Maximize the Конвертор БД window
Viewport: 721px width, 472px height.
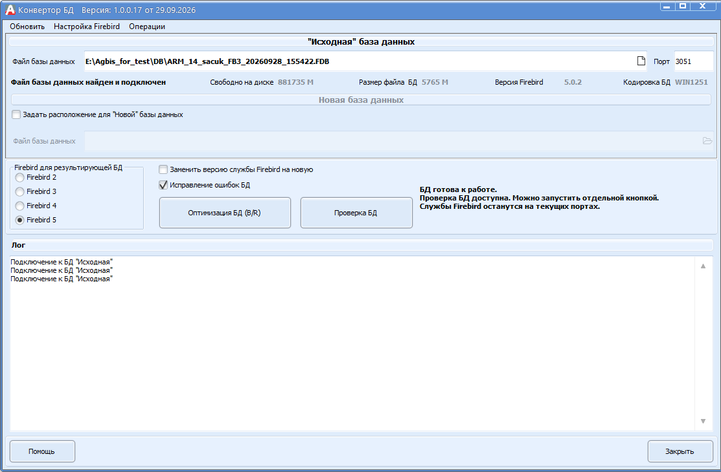pyautogui.click(x=683, y=6)
